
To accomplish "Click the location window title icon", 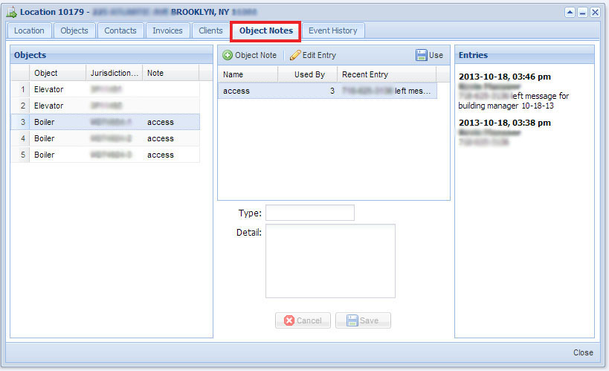I will 12,12.
